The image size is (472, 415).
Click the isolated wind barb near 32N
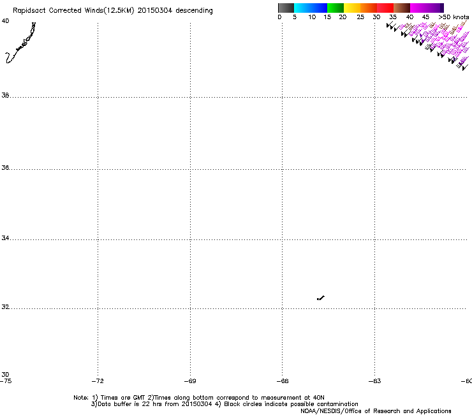321,298
